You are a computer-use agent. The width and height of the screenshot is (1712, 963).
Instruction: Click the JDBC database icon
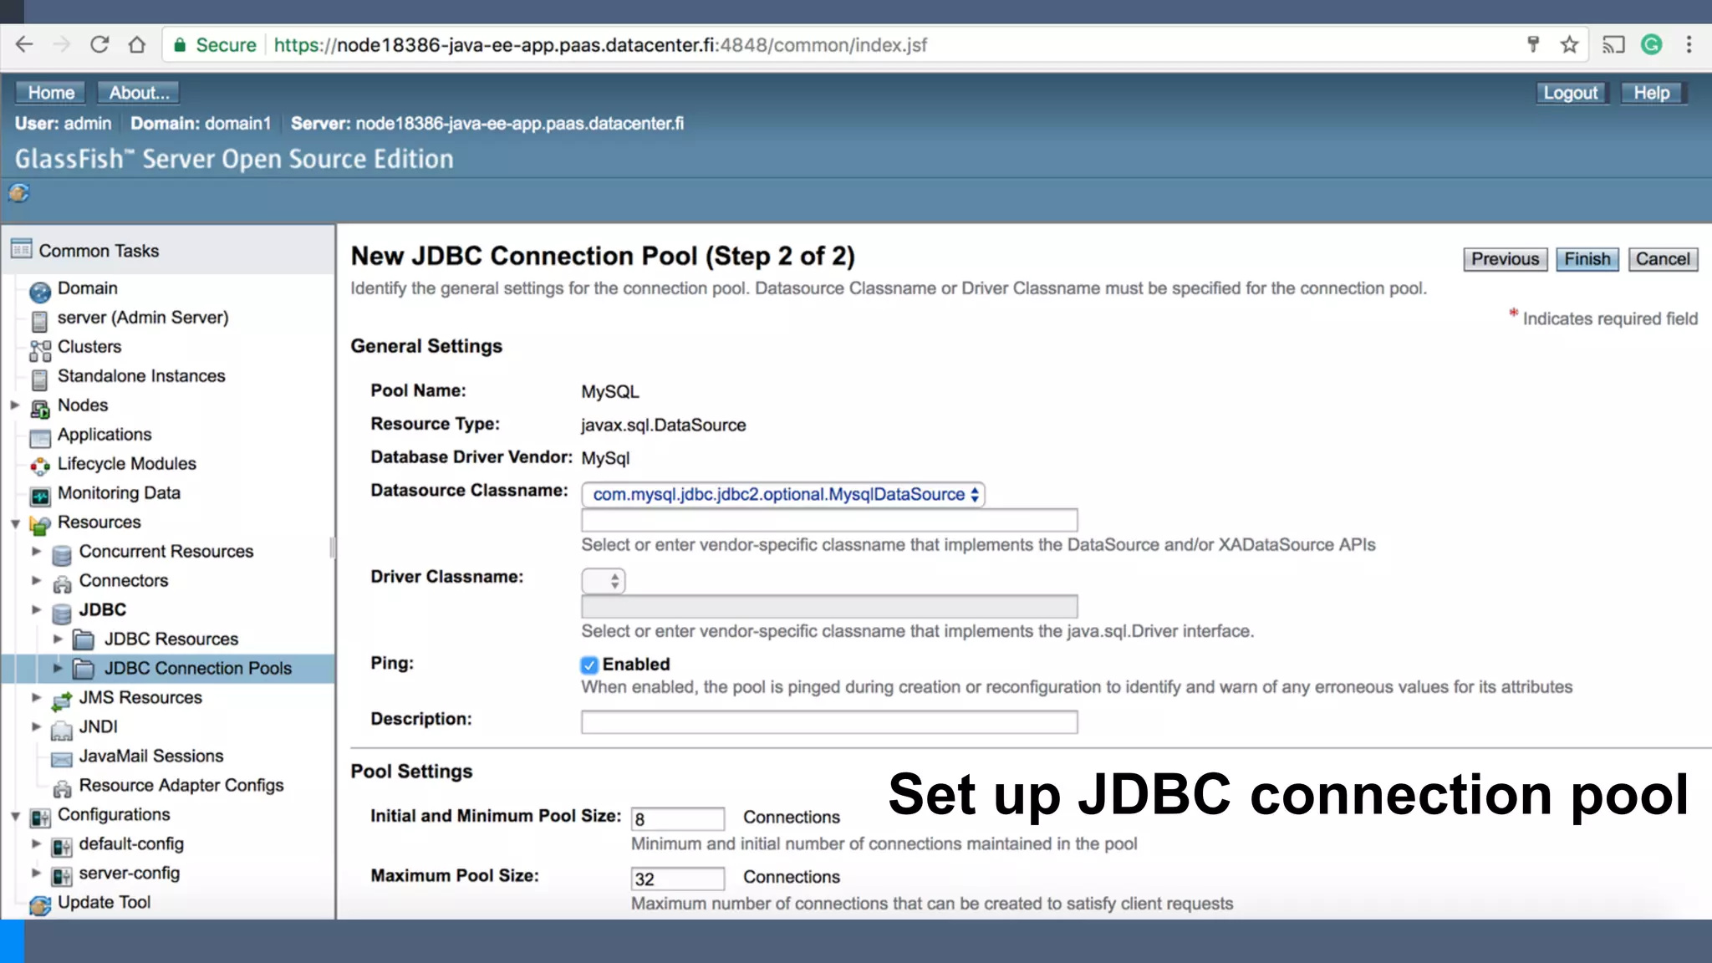coord(62,614)
